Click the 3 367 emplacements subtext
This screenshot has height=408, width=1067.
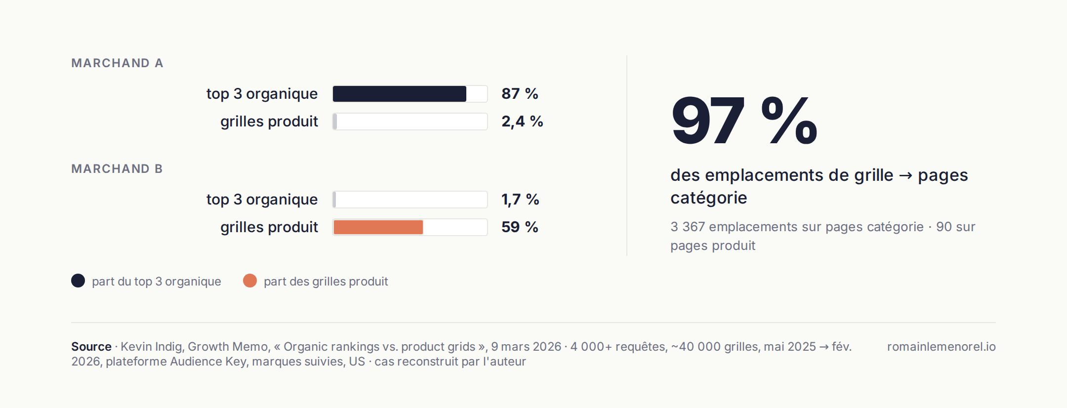[823, 236]
